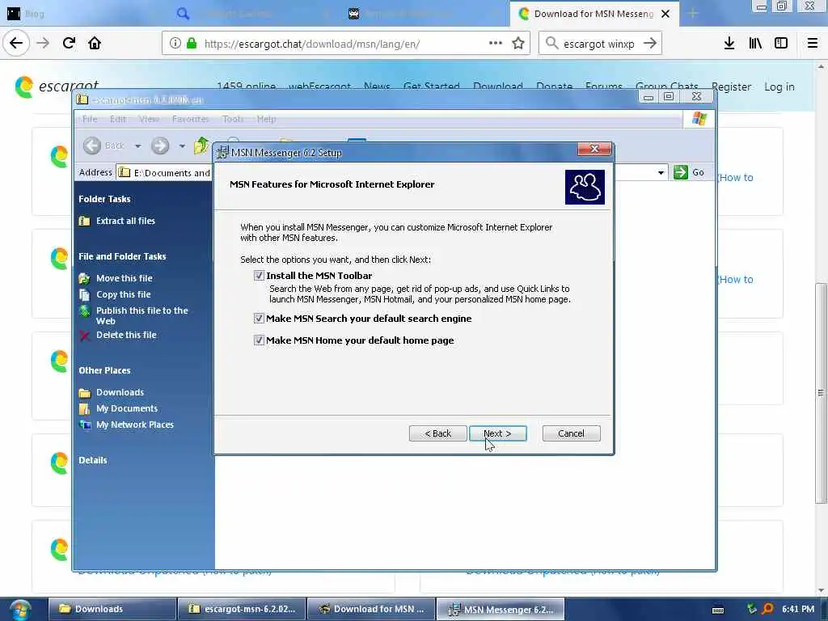
Task: Open the View menu in Explorer window
Action: click(x=149, y=119)
